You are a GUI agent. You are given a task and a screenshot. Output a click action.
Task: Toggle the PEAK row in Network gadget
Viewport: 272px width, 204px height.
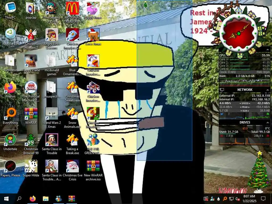click(x=245, y=107)
